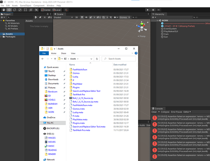Open Project panel three-dot menu

point(50,14)
